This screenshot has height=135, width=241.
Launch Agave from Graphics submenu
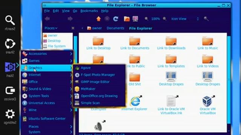click(x=99, y=68)
